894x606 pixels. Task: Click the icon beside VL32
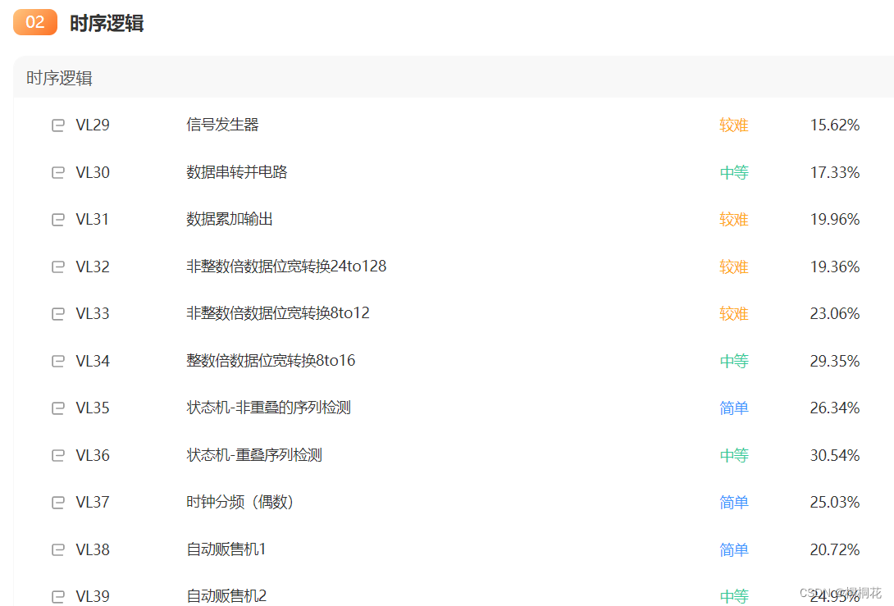click(x=58, y=267)
